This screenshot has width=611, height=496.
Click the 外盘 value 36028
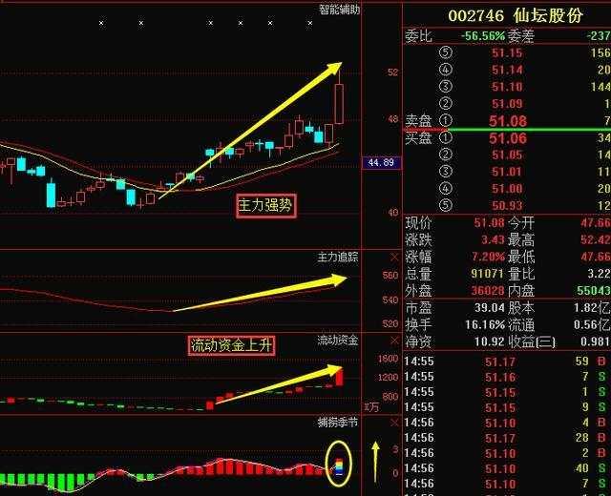(x=488, y=290)
